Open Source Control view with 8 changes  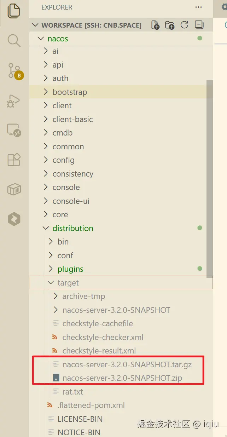(14, 71)
